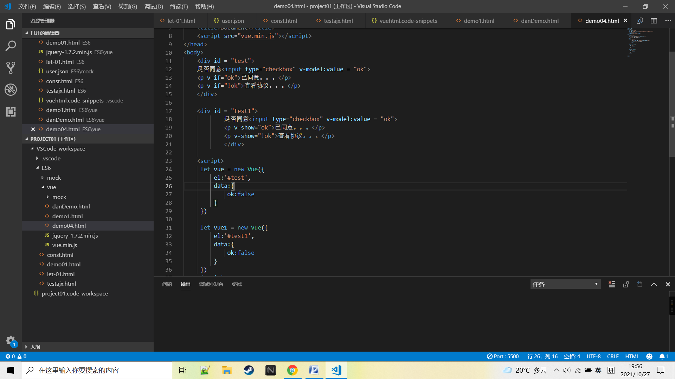Switch to the danDemo.html editor tab
The height and width of the screenshot is (379, 675).
pos(539,21)
